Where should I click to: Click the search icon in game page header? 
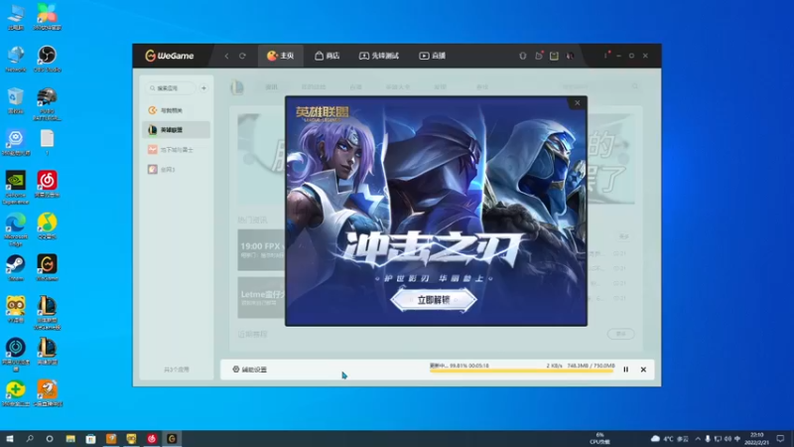click(x=634, y=87)
